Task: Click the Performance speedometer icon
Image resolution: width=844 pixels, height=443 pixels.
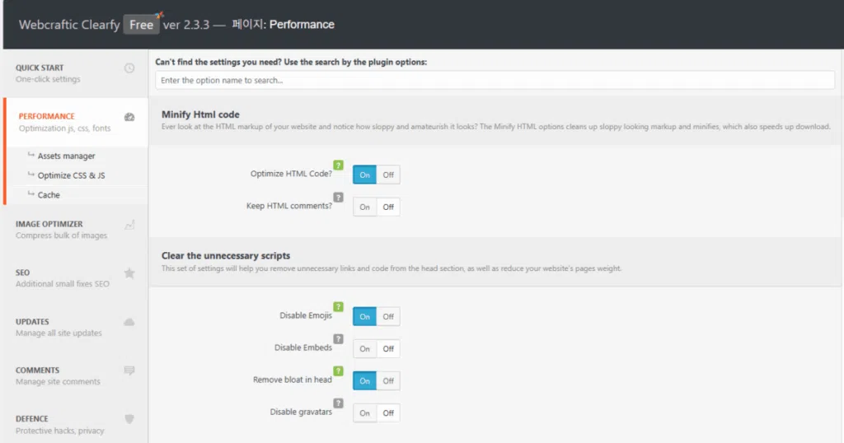Action: point(129,117)
